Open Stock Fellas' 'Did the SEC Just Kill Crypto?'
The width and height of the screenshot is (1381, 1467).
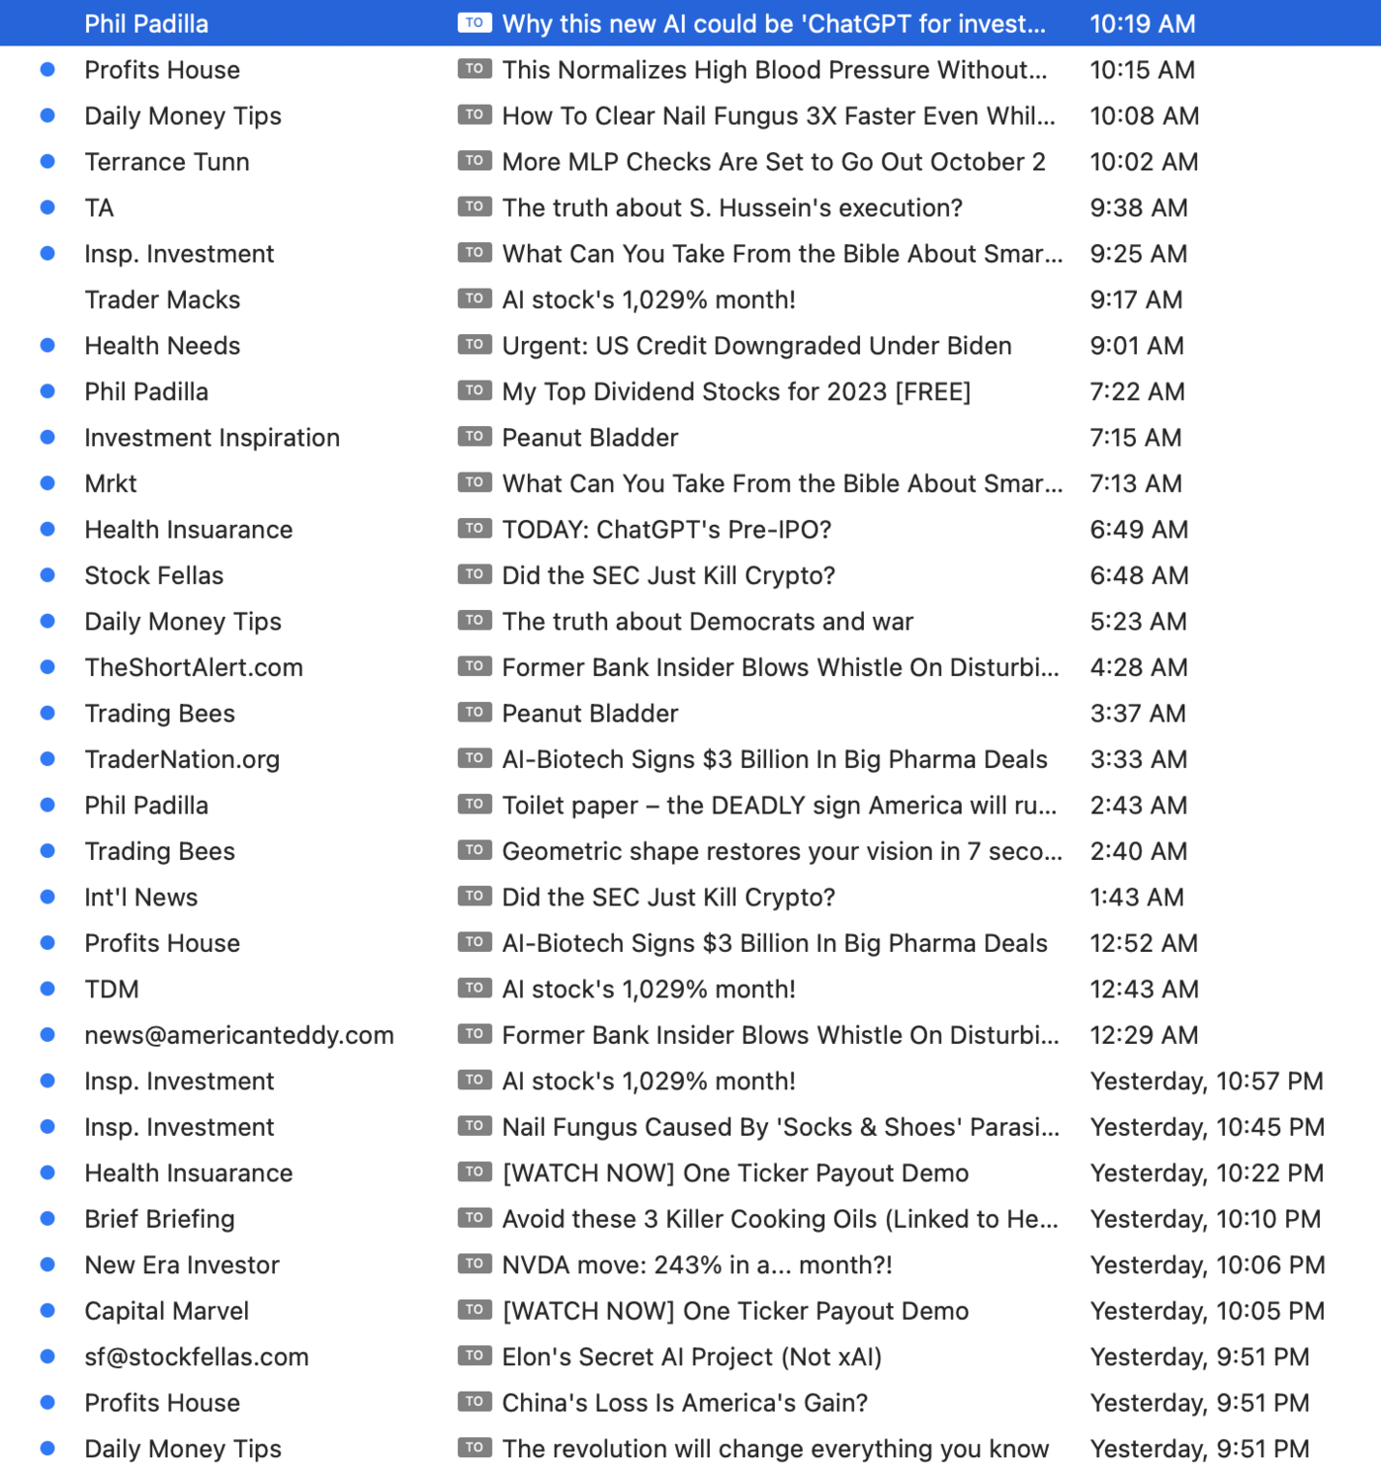[x=668, y=575]
